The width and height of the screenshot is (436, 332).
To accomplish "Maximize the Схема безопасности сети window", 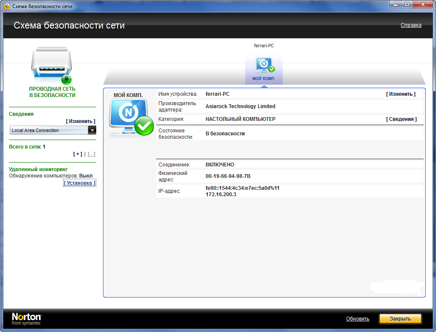I will [x=407, y=5].
